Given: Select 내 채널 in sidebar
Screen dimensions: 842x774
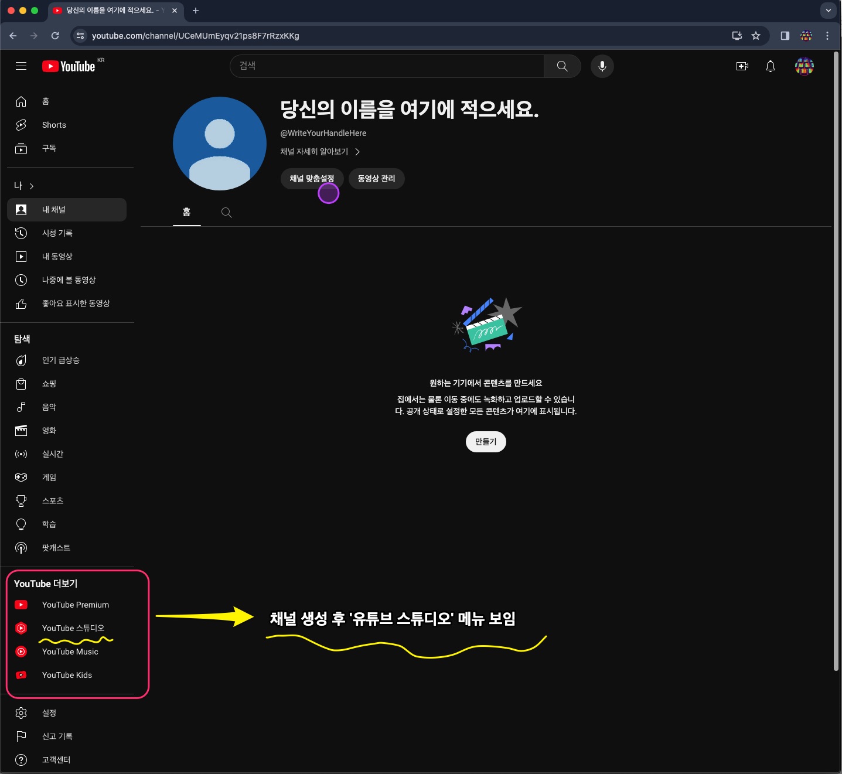Looking at the screenshot, I should [67, 210].
